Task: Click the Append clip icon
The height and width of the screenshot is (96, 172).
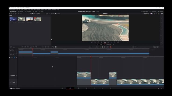Action: (x=25, y=47)
